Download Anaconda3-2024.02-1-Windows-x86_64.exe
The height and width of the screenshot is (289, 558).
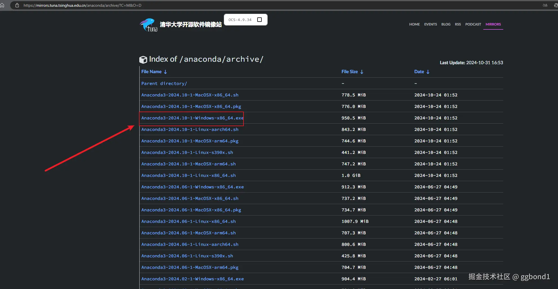tap(192, 279)
